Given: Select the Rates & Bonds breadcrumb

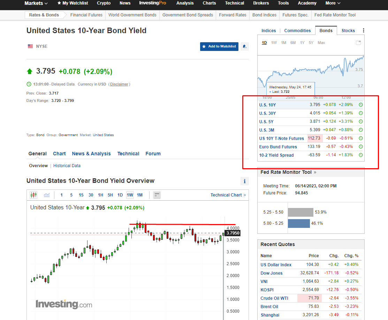Looking at the screenshot, I should (x=44, y=15).
